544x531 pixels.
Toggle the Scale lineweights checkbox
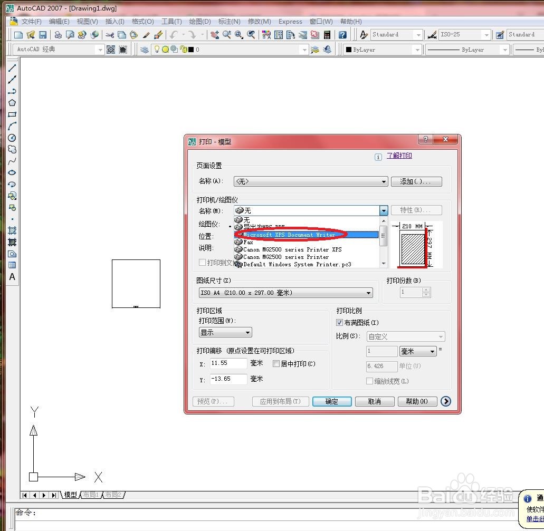pyautogui.click(x=369, y=381)
